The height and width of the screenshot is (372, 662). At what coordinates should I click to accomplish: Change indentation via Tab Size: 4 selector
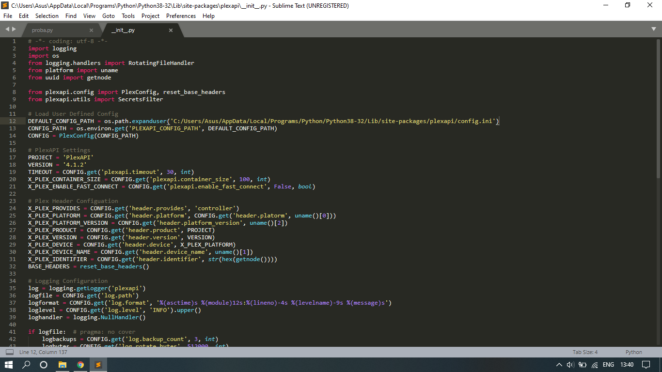(x=584, y=352)
